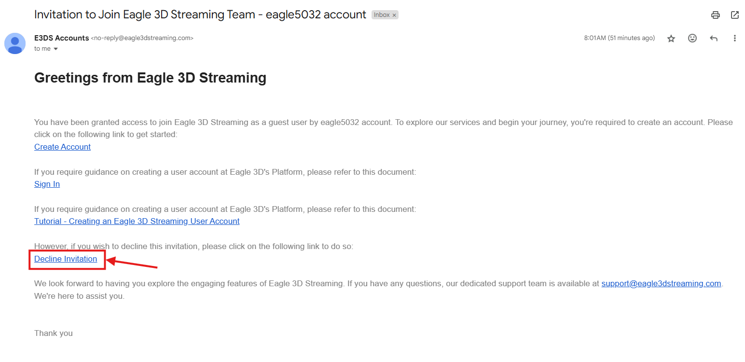Image resolution: width=745 pixels, height=362 pixels.
Task: Follow the Sign In link
Action: pyautogui.click(x=47, y=184)
